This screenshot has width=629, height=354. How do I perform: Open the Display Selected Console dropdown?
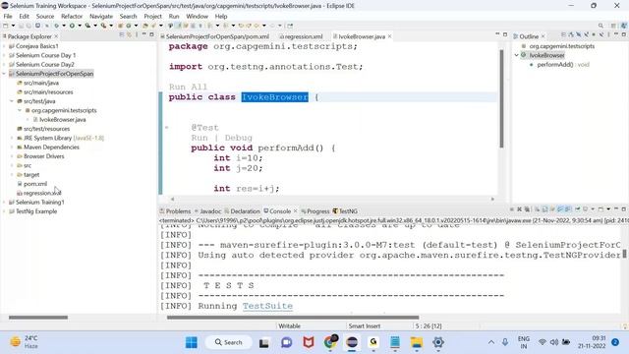coord(593,209)
